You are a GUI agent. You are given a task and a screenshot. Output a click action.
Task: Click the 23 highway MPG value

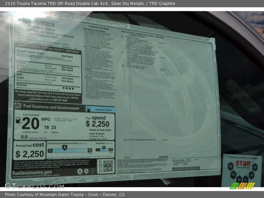pos(54,127)
